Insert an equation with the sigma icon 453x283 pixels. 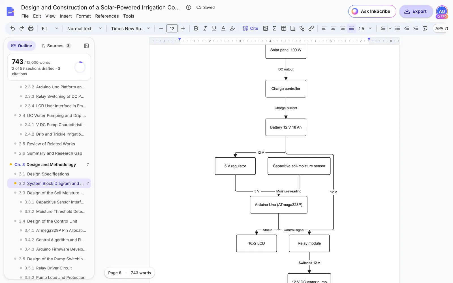pos(274,28)
